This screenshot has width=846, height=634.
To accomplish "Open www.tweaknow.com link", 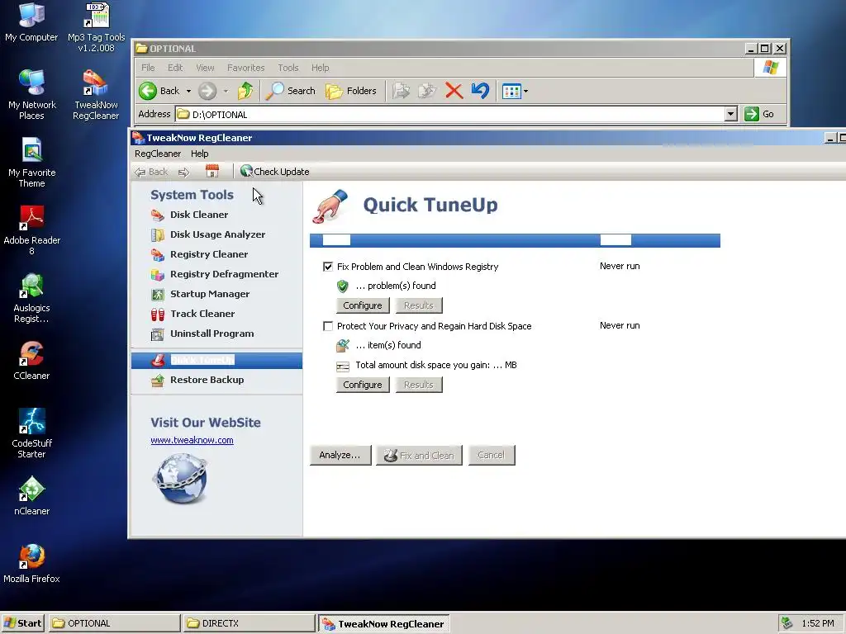I will tap(192, 440).
